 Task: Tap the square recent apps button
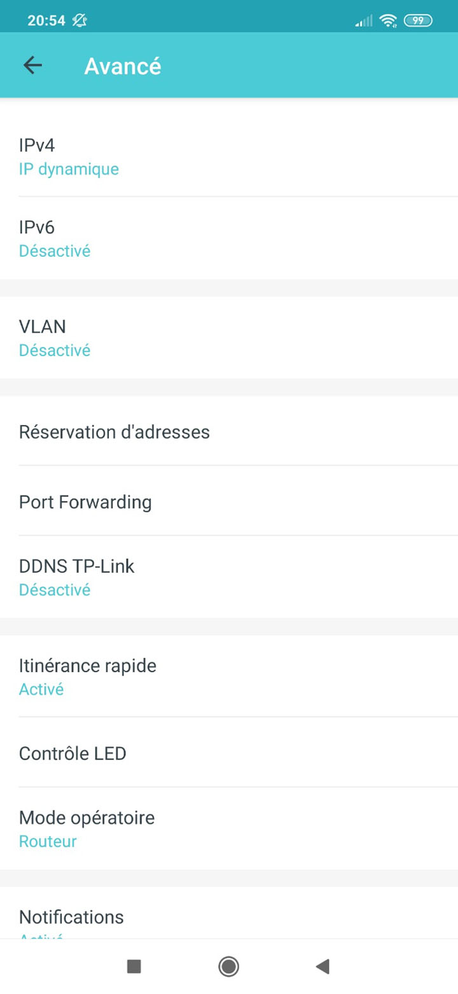(134, 967)
